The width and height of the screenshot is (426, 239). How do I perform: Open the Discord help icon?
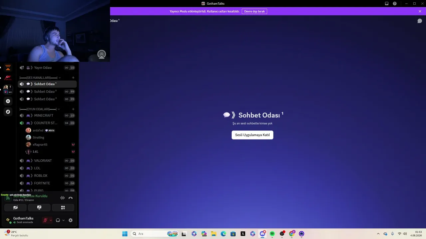click(395, 4)
